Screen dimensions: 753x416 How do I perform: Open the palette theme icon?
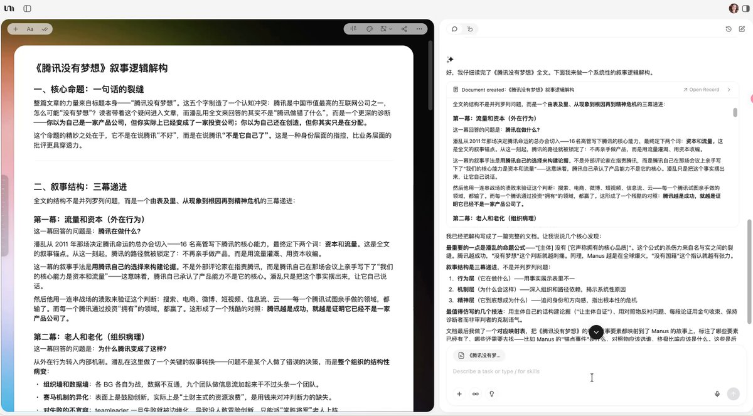370,29
